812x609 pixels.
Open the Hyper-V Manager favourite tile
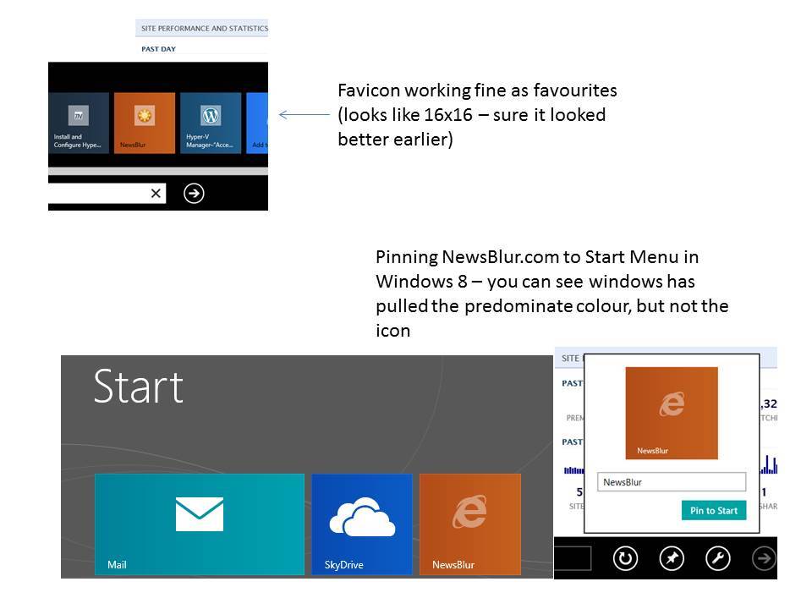211,123
